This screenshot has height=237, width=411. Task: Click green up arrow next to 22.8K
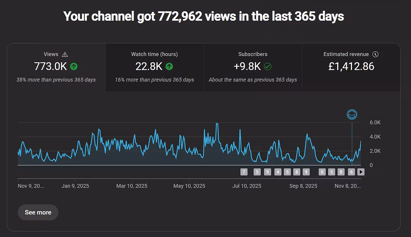click(x=169, y=66)
